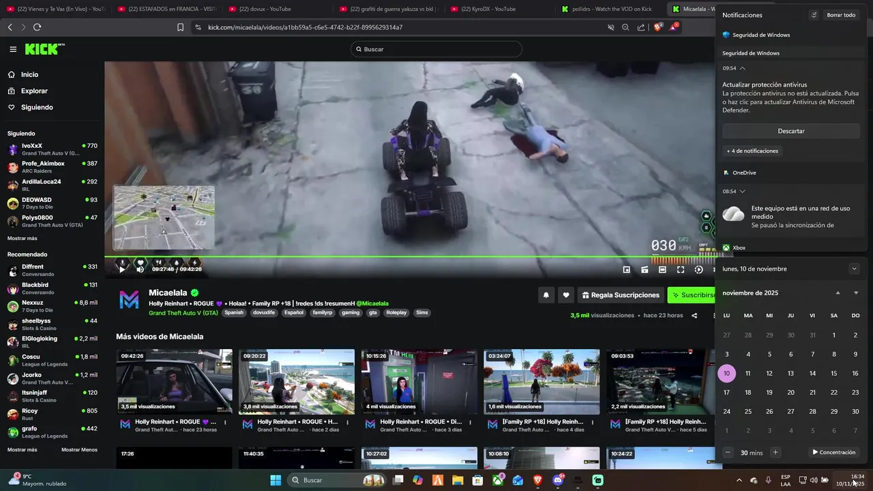Viewport: 873px width, 491px height.
Task: Show hidden system tray icons
Action: [739, 480]
